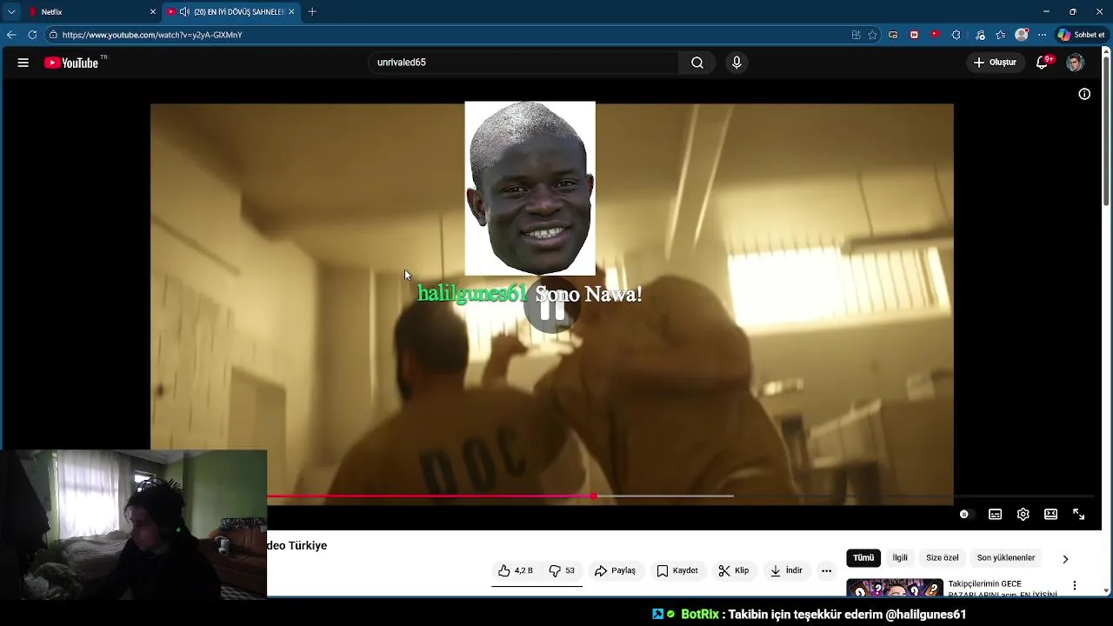
Task: Dislike the video showing 53
Action: click(x=562, y=571)
